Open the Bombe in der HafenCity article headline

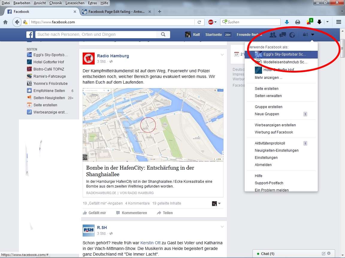point(140,171)
